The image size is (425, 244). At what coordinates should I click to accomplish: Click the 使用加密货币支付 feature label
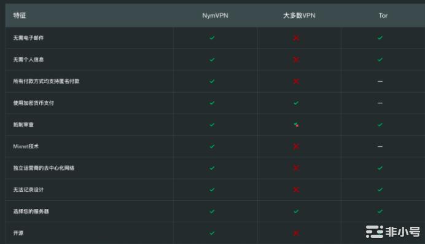[x=34, y=103]
